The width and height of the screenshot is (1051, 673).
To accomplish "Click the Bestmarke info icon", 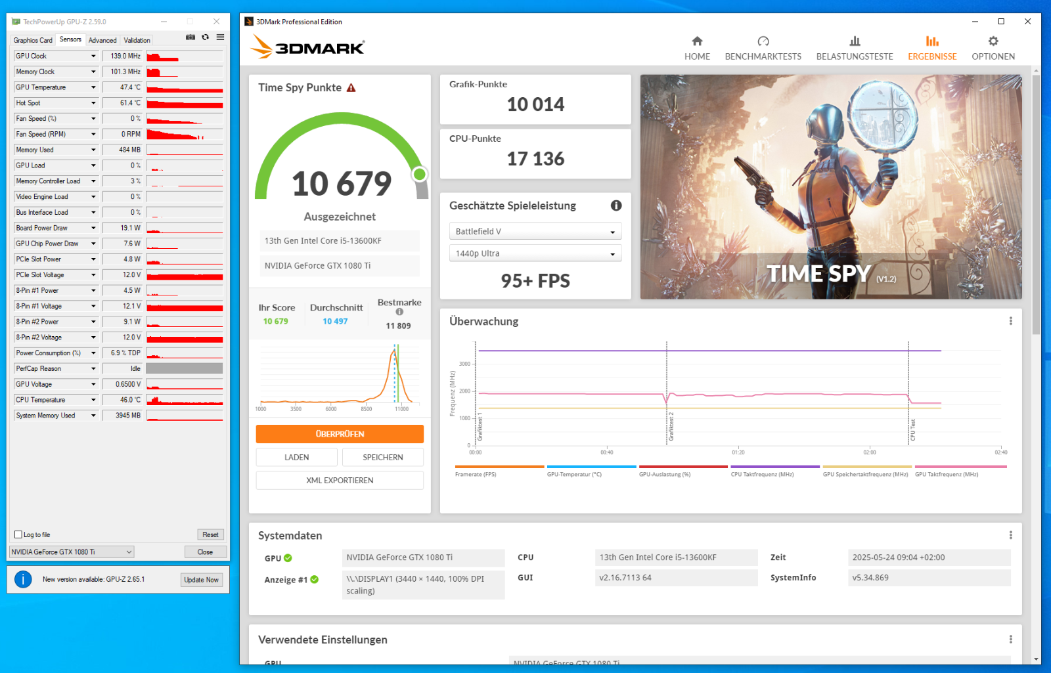I will 399,312.
